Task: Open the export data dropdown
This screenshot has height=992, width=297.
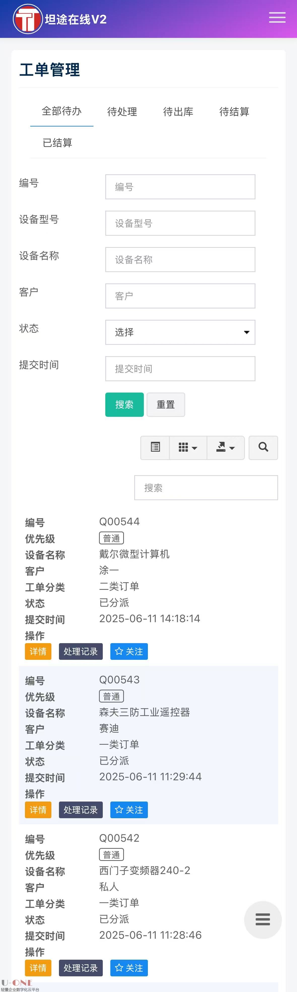Action: tap(225, 447)
